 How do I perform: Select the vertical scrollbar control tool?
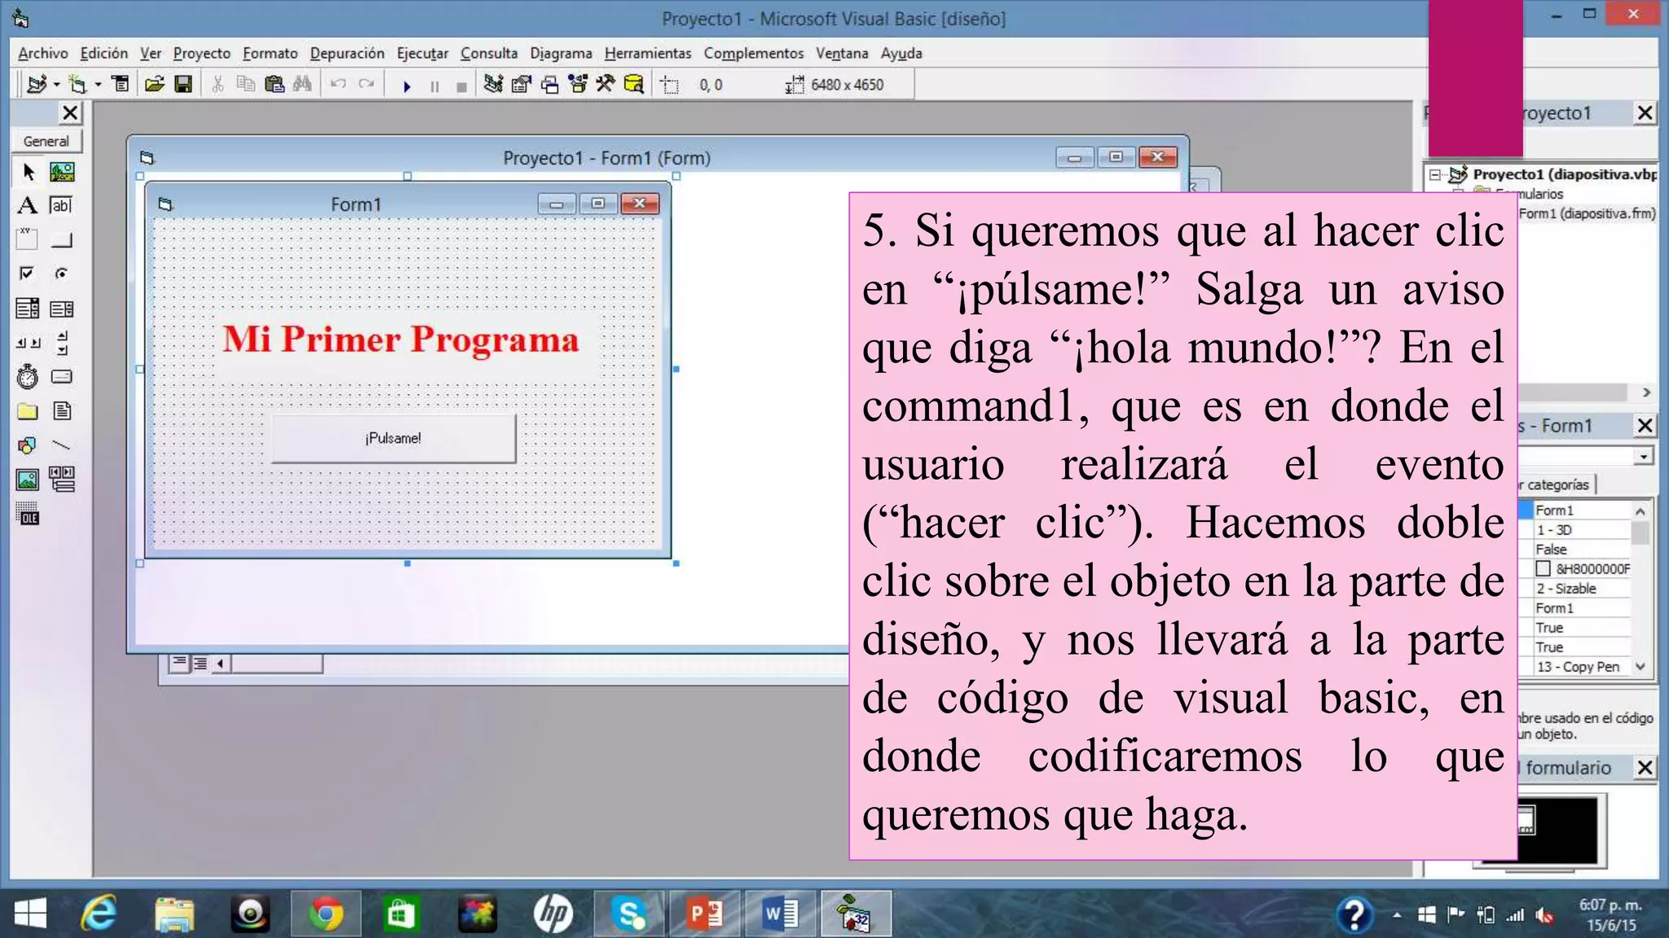click(x=62, y=343)
